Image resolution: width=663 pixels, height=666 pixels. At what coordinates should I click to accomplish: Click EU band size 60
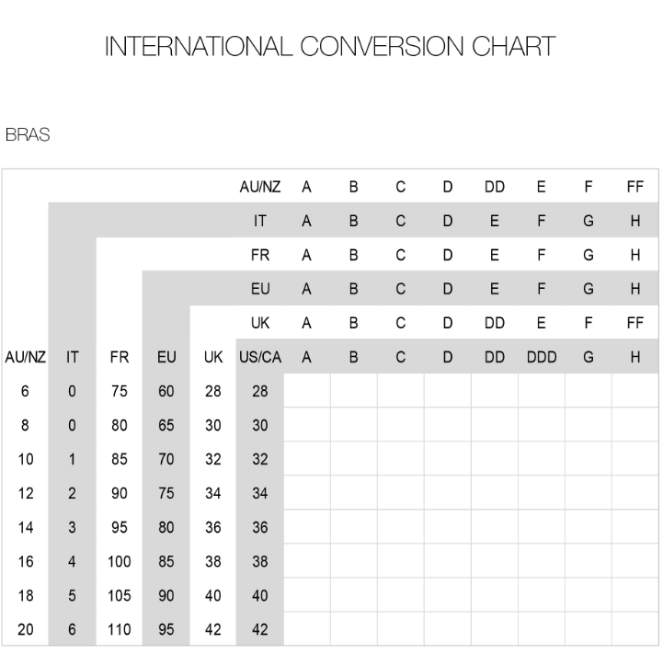coord(166,391)
